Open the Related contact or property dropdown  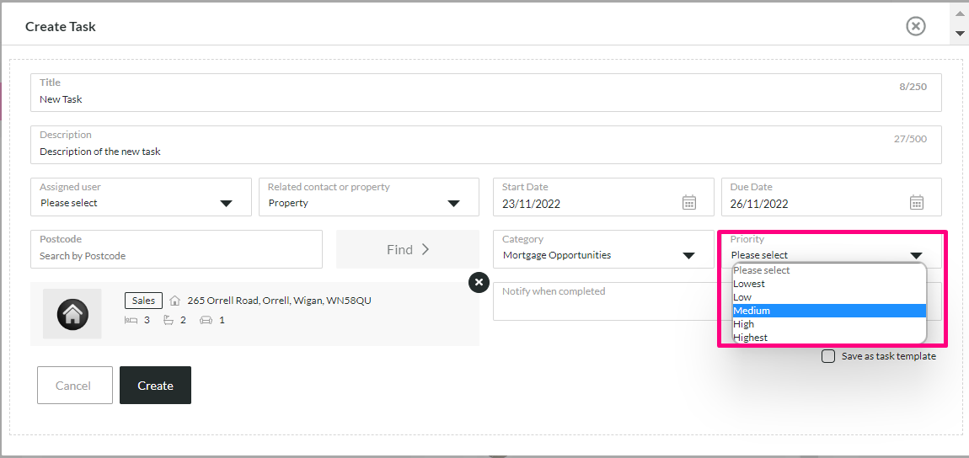(369, 197)
